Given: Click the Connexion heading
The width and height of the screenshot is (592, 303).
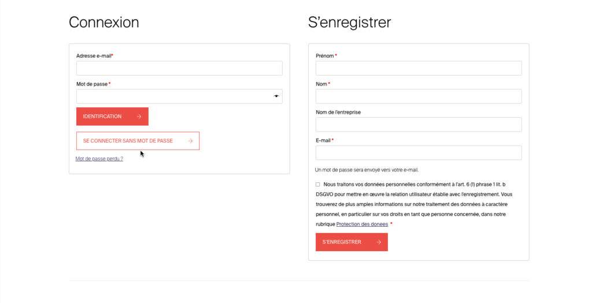Looking at the screenshot, I should coord(104,23).
